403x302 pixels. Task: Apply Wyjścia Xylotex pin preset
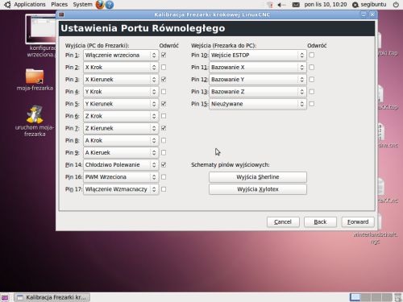click(x=258, y=189)
